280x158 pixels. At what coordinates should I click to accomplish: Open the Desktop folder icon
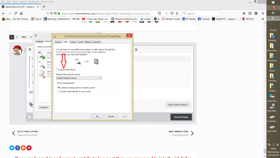pos(272,37)
